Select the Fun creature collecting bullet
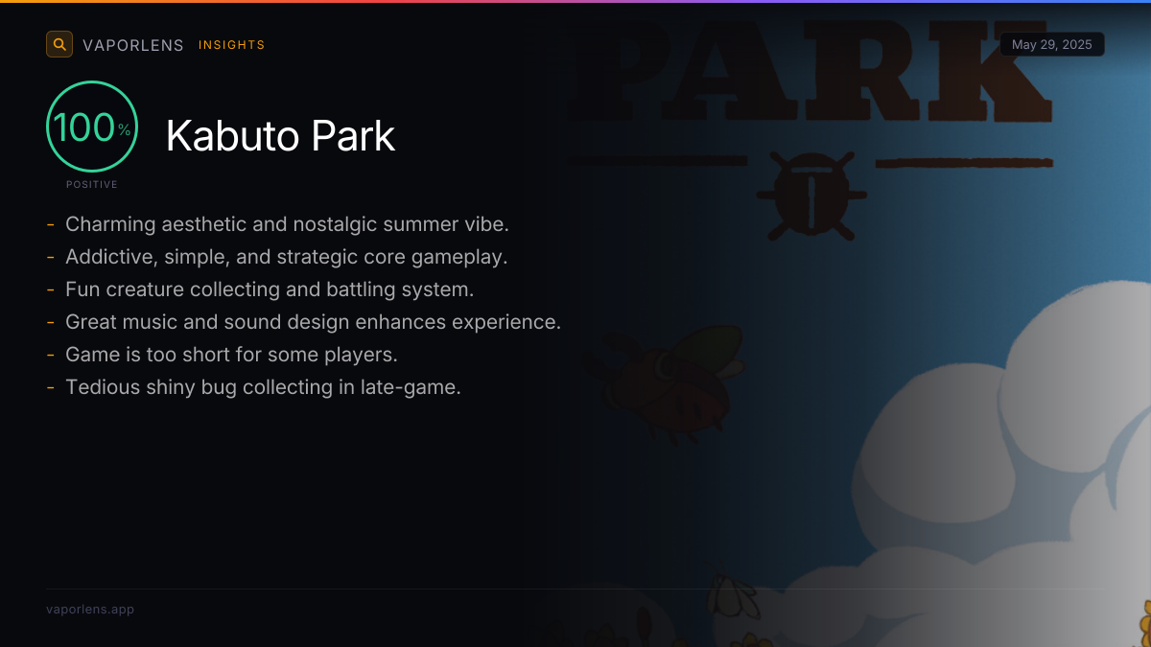This screenshot has height=647, width=1151. click(x=270, y=289)
